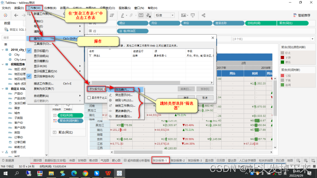
Task: Open the (多个值) filter dropdown arrow
Action: [312, 39]
